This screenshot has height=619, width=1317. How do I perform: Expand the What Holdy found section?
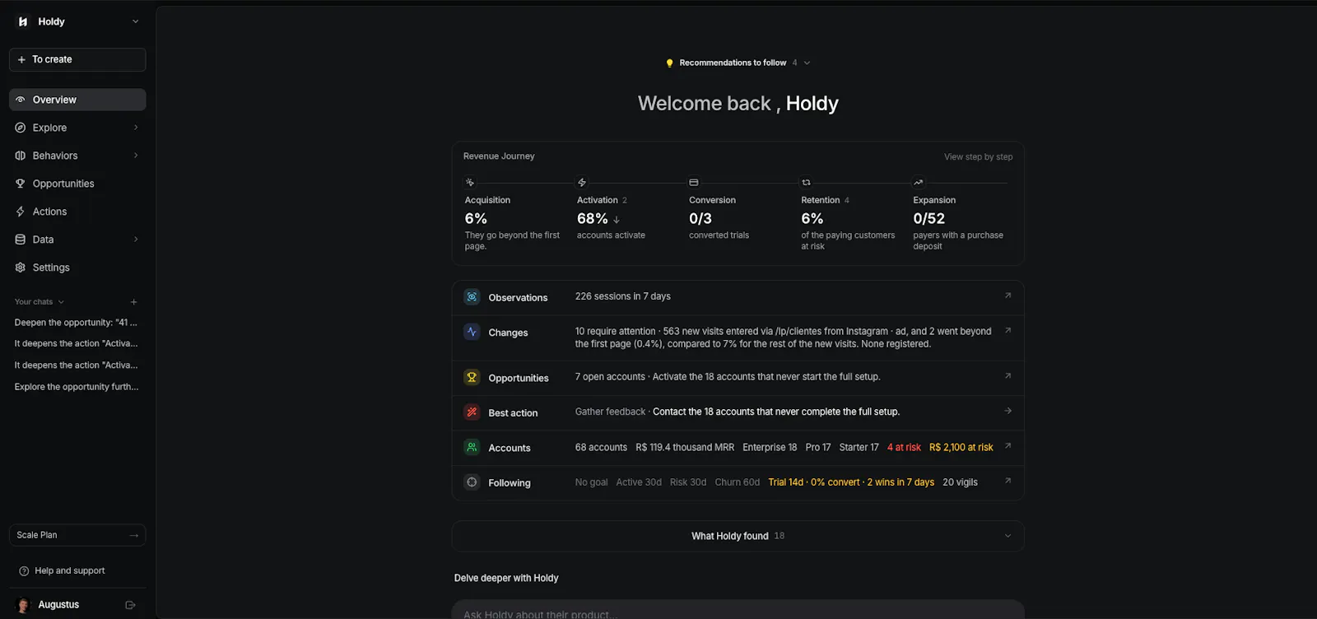point(738,536)
